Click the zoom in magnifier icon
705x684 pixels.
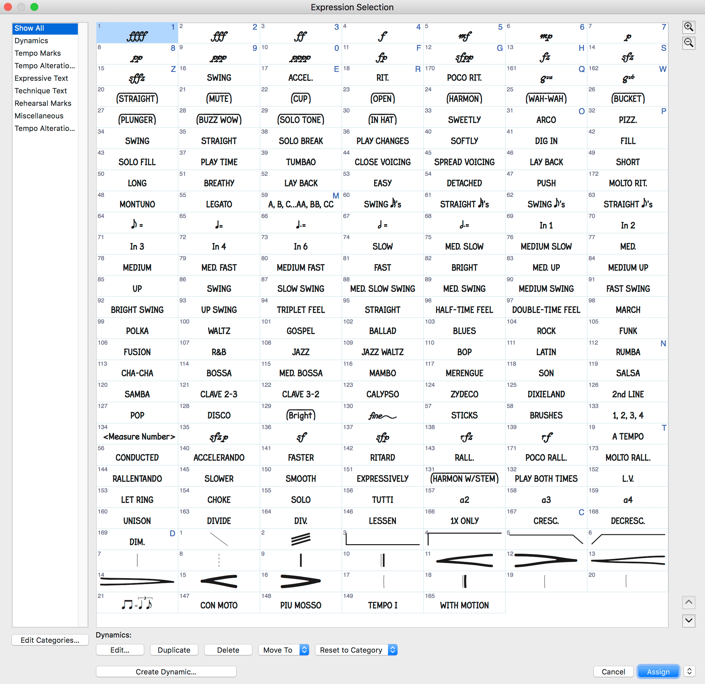click(x=689, y=27)
